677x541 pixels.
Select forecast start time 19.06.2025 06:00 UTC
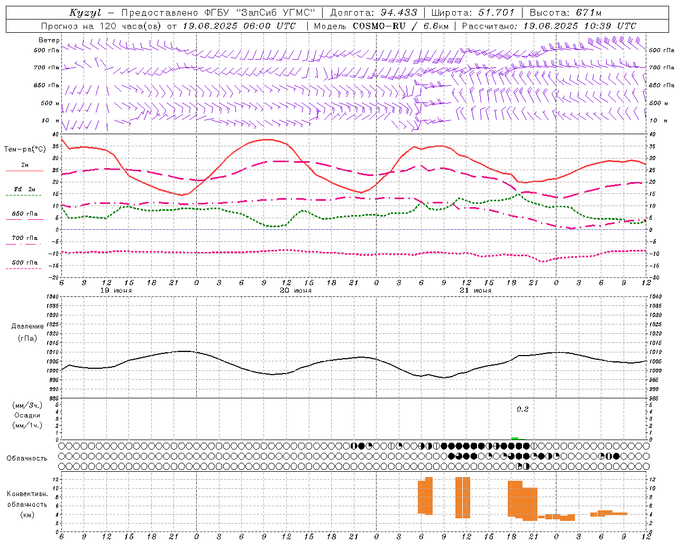tap(239, 26)
